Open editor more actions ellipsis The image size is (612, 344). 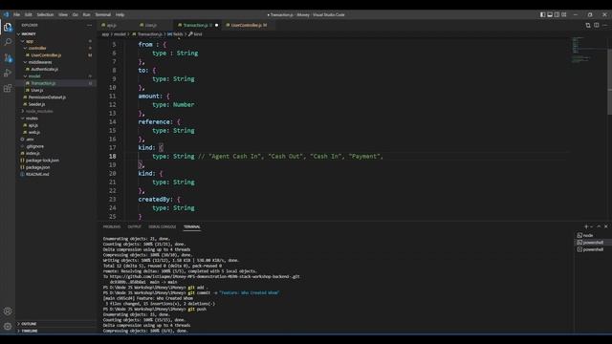[605, 25]
